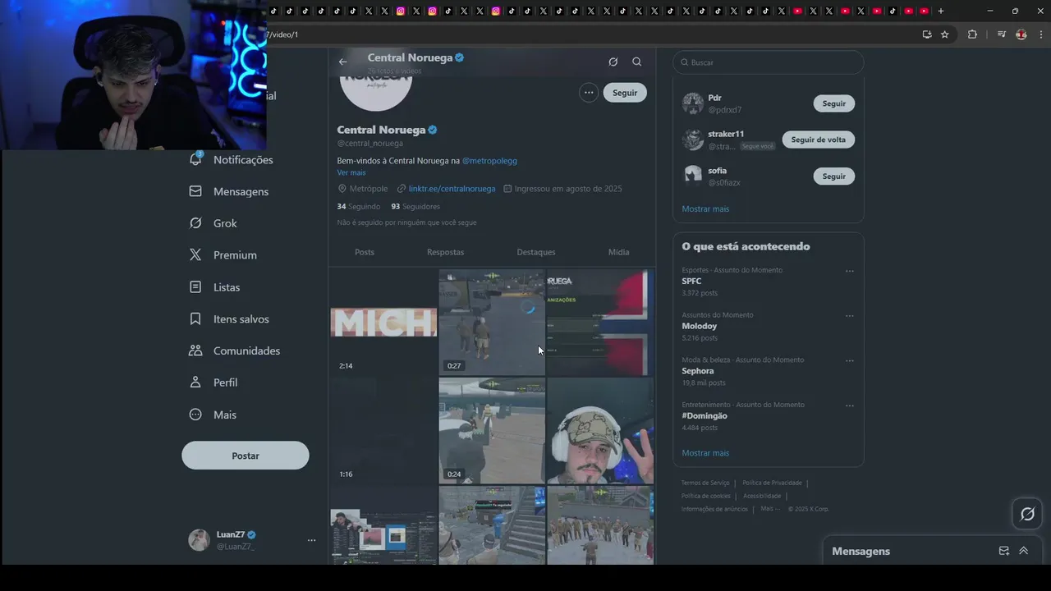Open the linktr.ee/centralnoruega link
The width and height of the screenshot is (1051, 591).
pyautogui.click(x=452, y=189)
